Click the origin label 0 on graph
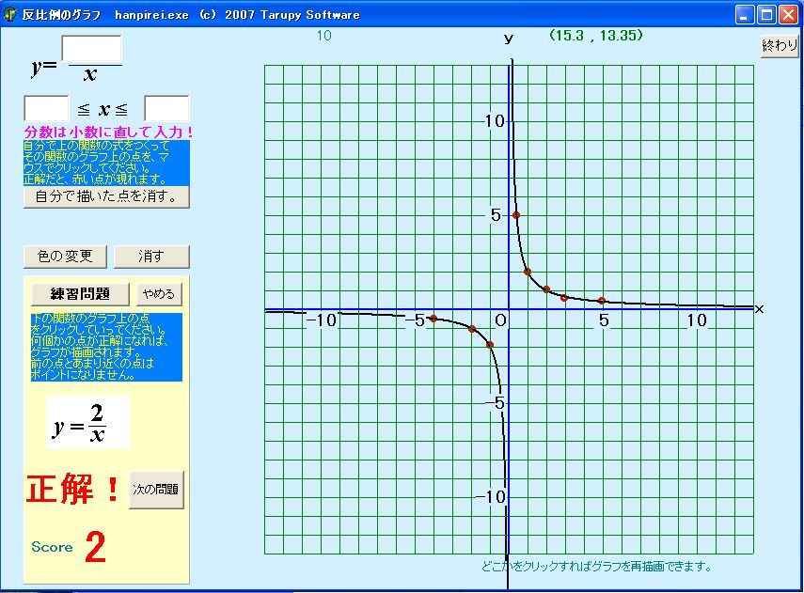Image resolution: width=804 pixels, height=593 pixels. tap(501, 320)
